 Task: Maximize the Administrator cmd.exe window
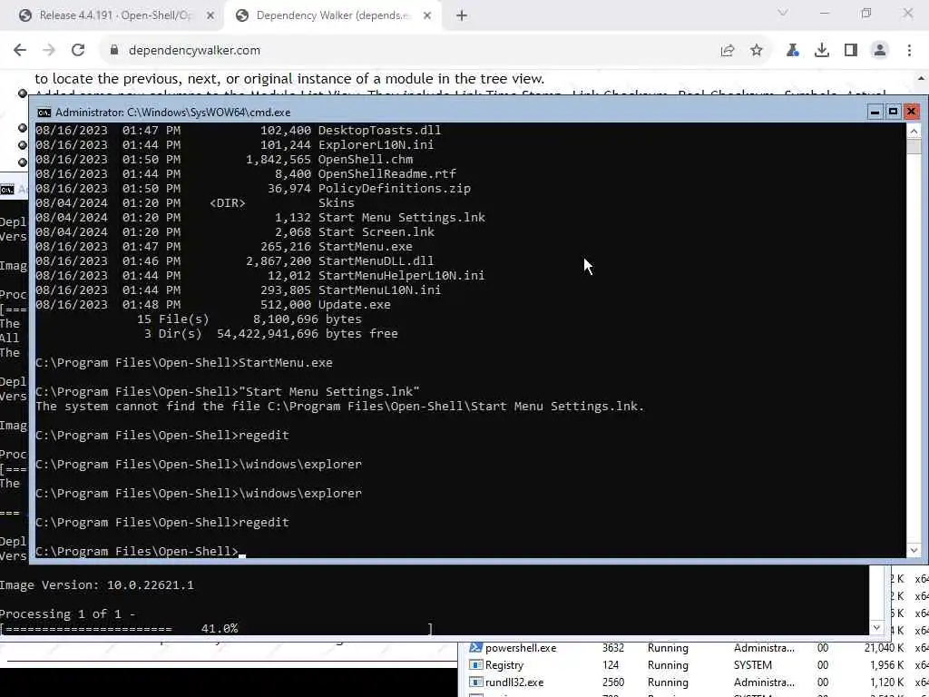[893, 112]
